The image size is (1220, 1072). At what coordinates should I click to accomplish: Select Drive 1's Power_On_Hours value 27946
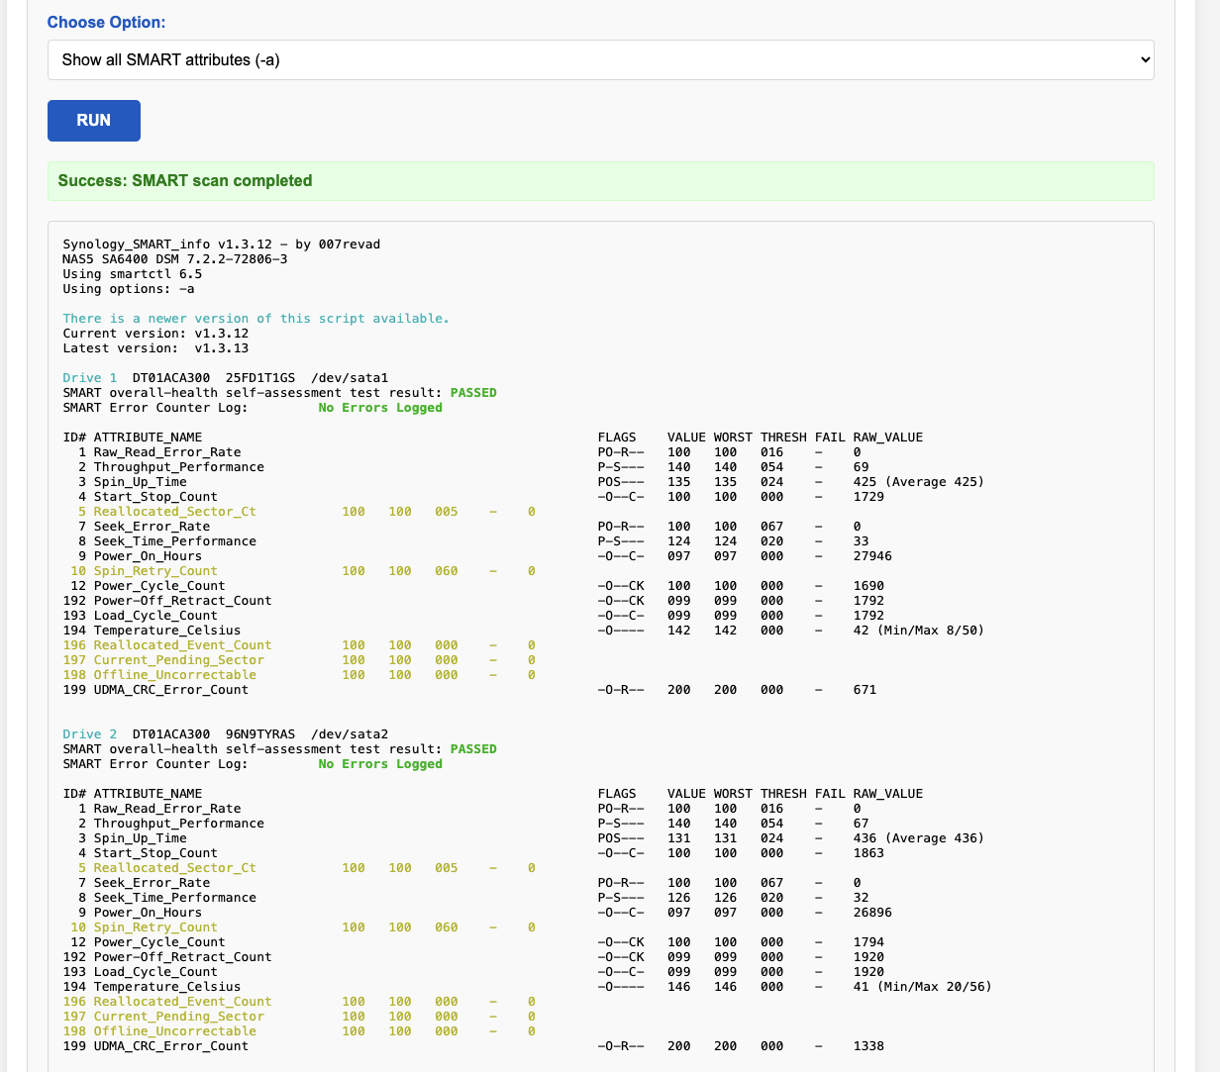[x=872, y=556]
